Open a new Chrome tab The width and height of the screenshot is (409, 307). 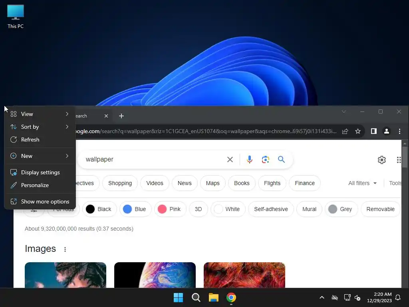121,116
